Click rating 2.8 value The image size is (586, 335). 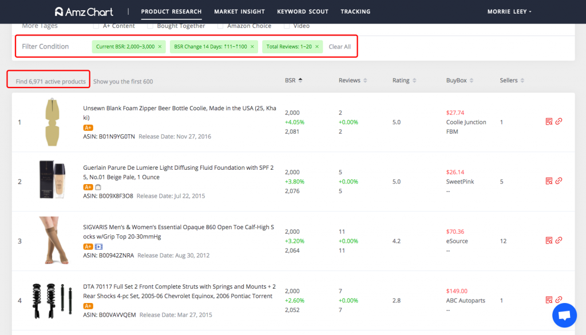(x=396, y=300)
